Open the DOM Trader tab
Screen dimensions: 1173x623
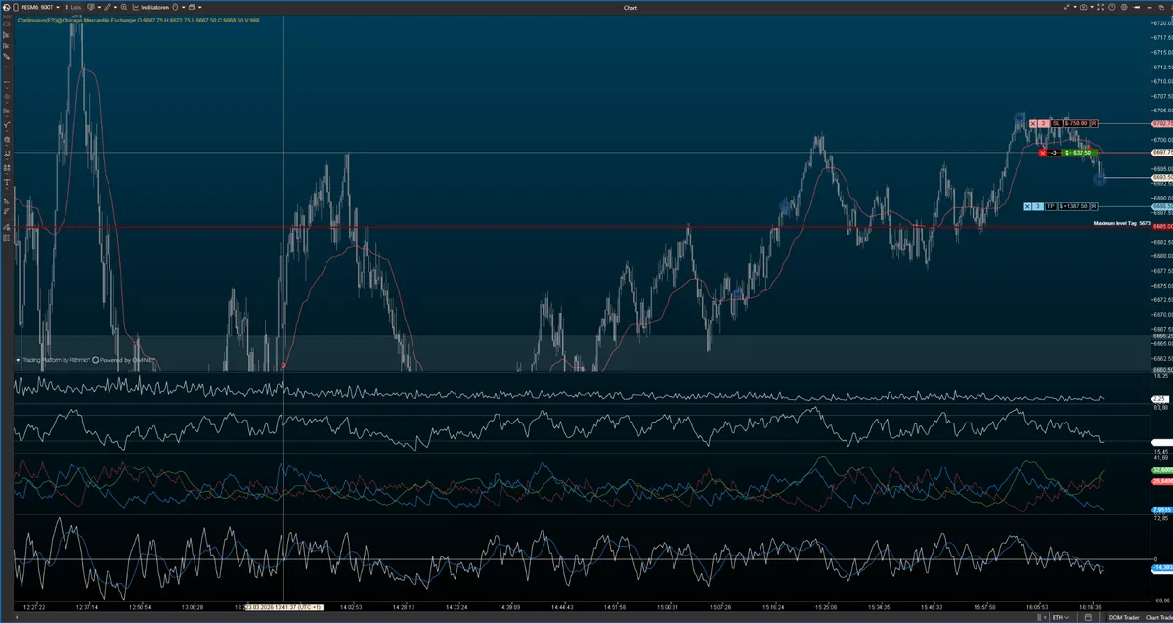pos(1124,617)
